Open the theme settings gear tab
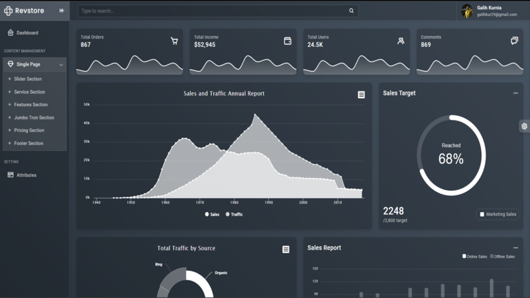Screen dimensions: 530x298 click(x=524, y=126)
